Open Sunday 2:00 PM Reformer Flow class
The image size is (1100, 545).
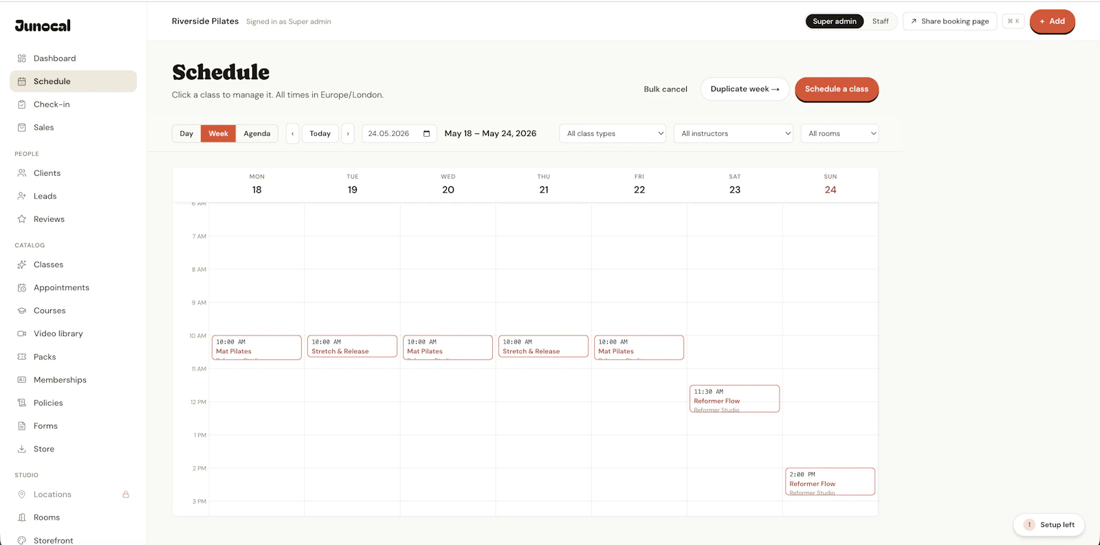(830, 482)
